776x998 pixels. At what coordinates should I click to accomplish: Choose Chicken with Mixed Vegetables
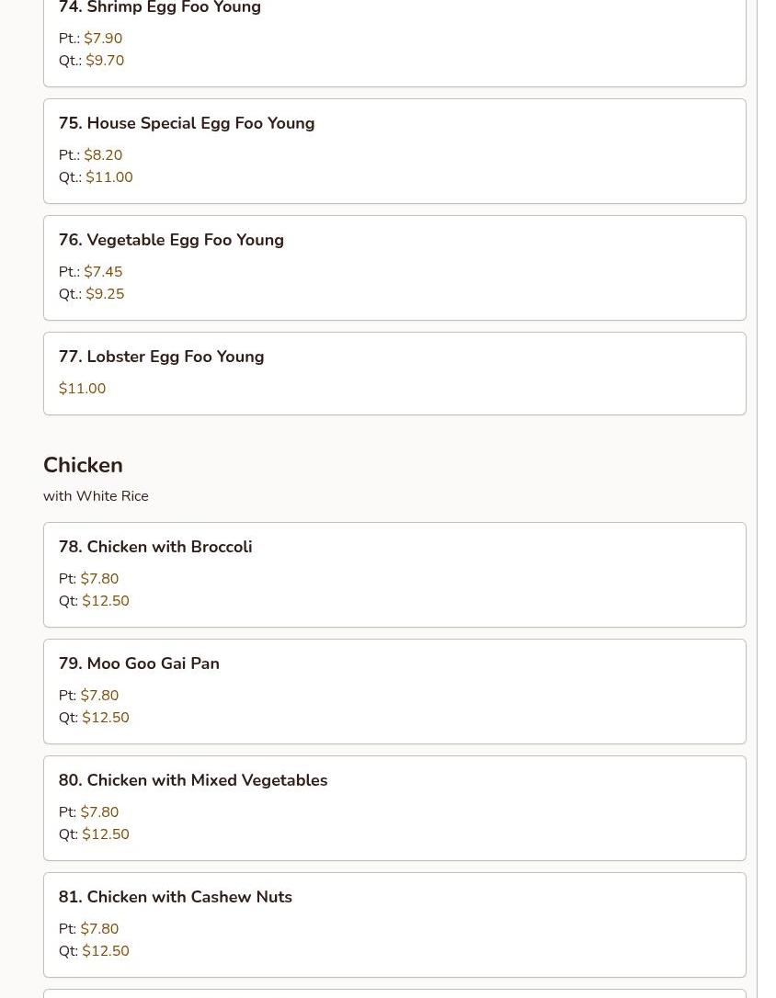193,780
